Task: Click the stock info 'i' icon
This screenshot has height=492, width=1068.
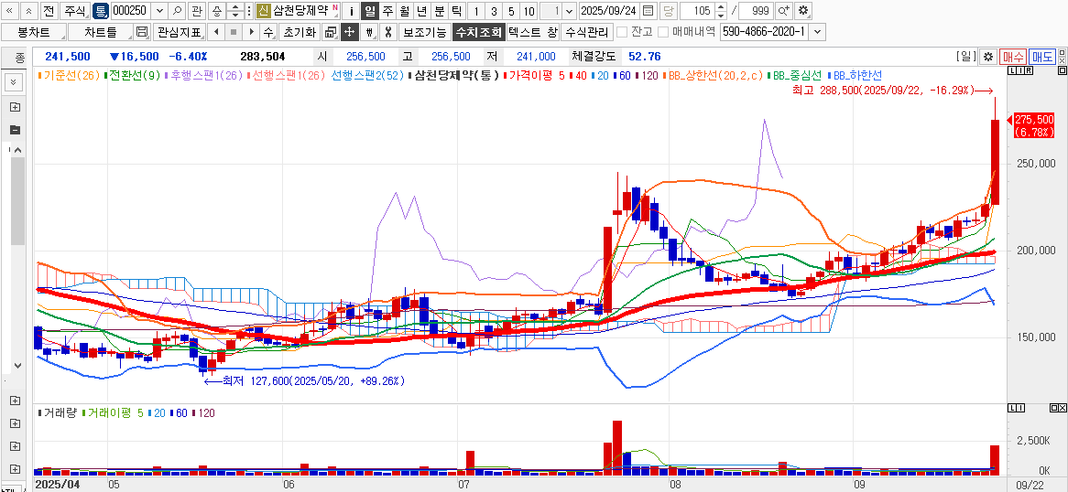Action: (351, 11)
